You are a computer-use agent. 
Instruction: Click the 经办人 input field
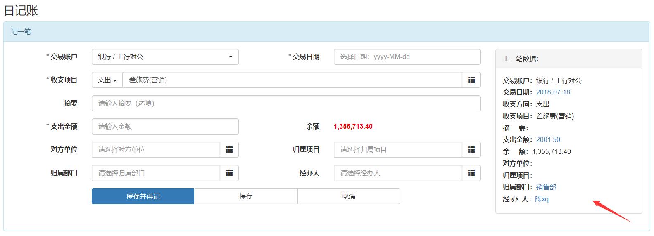click(397, 173)
